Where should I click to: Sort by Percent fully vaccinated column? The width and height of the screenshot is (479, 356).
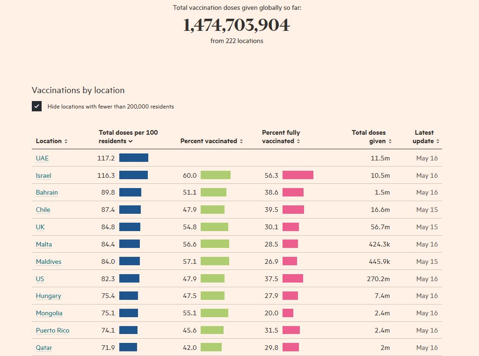point(281,137)
